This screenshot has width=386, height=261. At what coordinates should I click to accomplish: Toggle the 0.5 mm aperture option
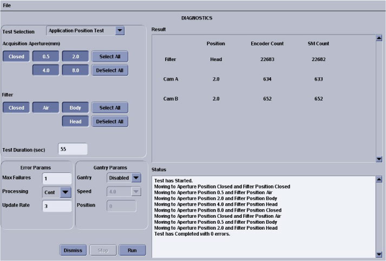point(45,56)
